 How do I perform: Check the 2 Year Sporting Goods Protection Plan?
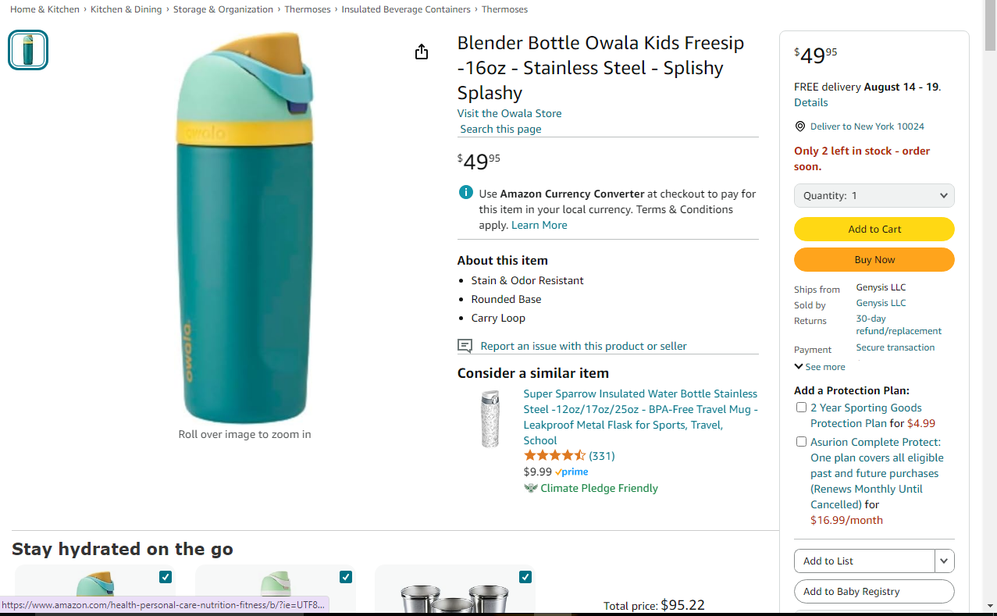pos(801,408)
